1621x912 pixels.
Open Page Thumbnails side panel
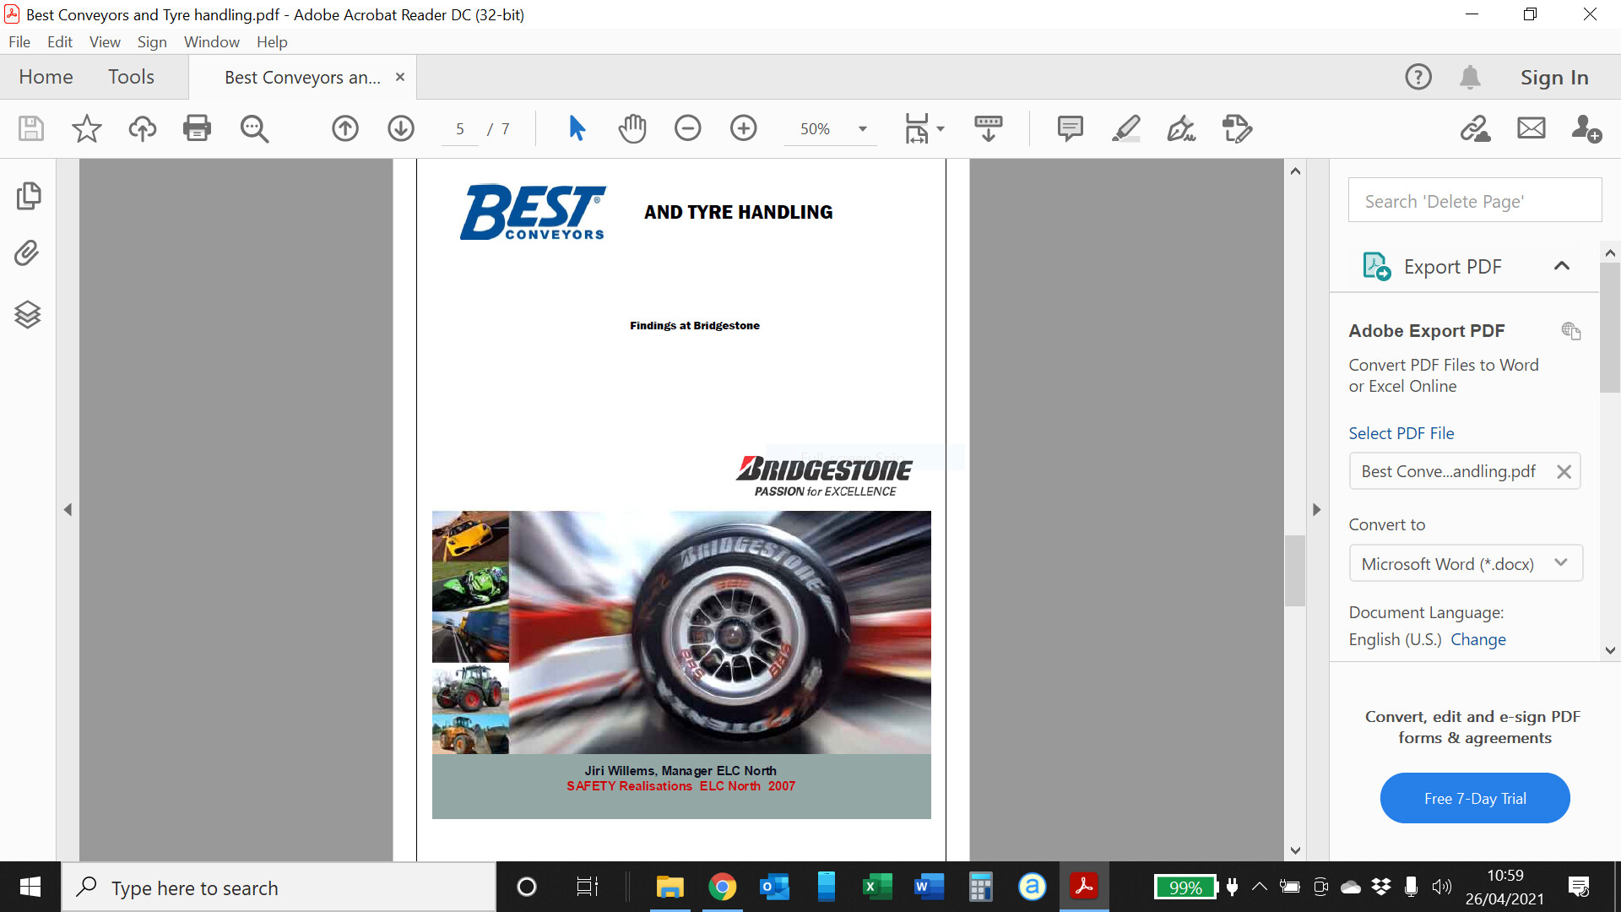(28, 196)
